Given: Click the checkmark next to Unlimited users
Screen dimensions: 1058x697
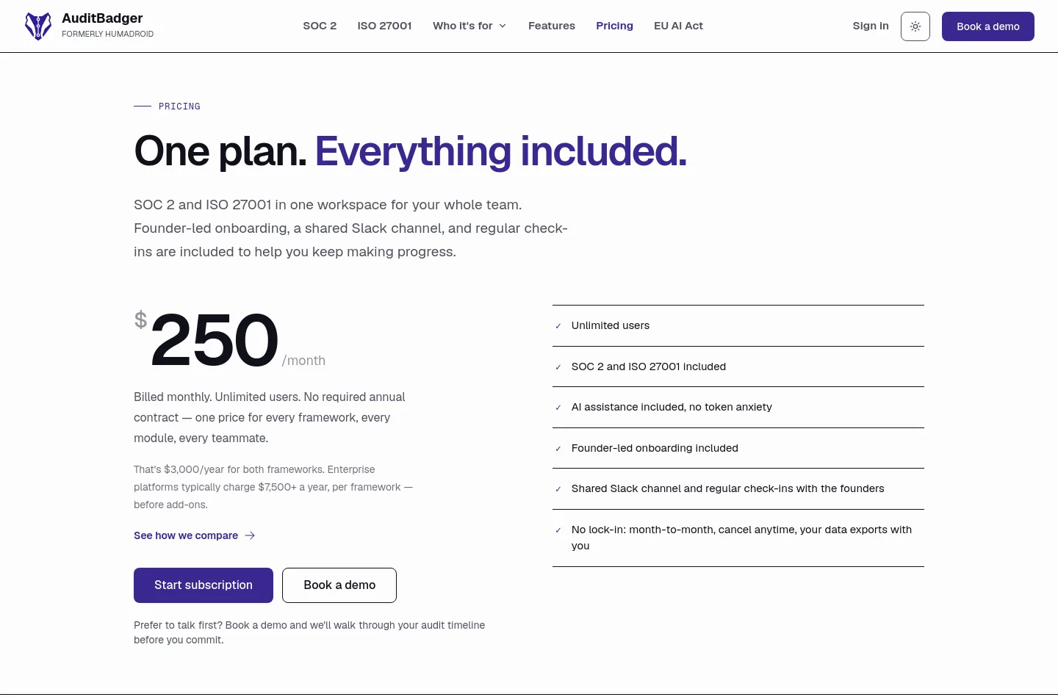Looking at the screenshot, I should tap(558, 326).
